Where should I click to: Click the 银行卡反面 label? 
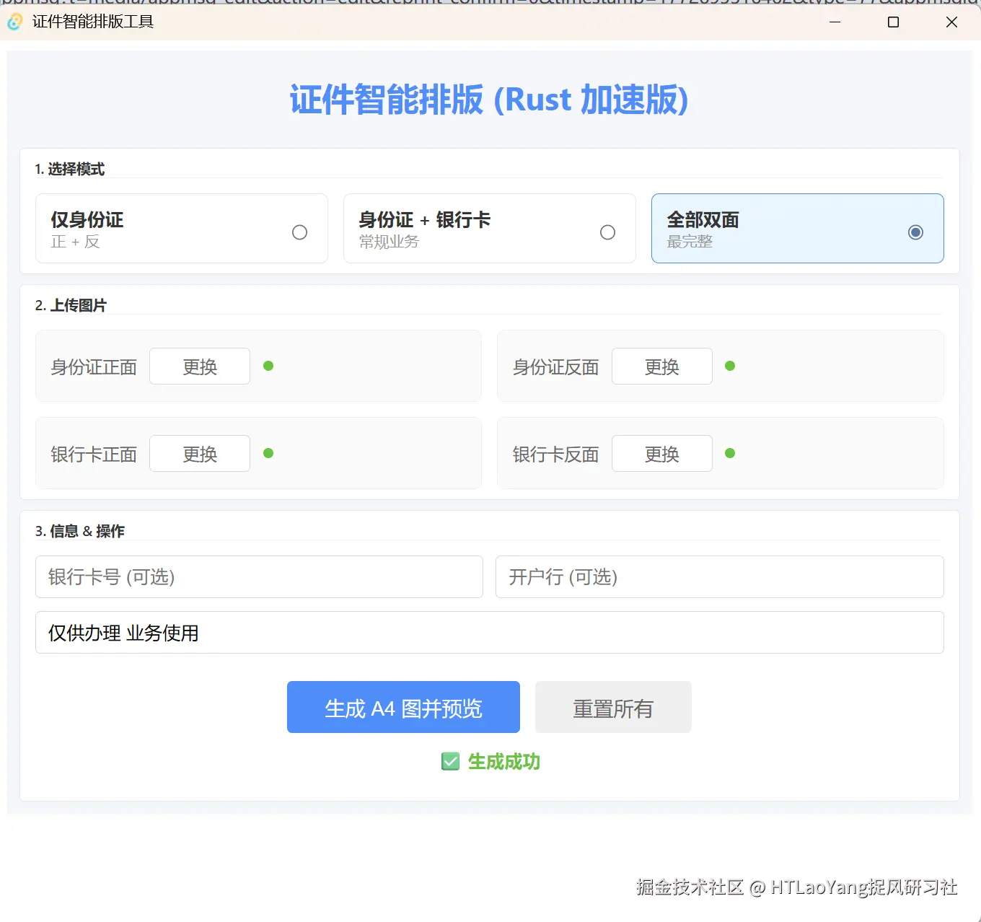pos(555,455)
